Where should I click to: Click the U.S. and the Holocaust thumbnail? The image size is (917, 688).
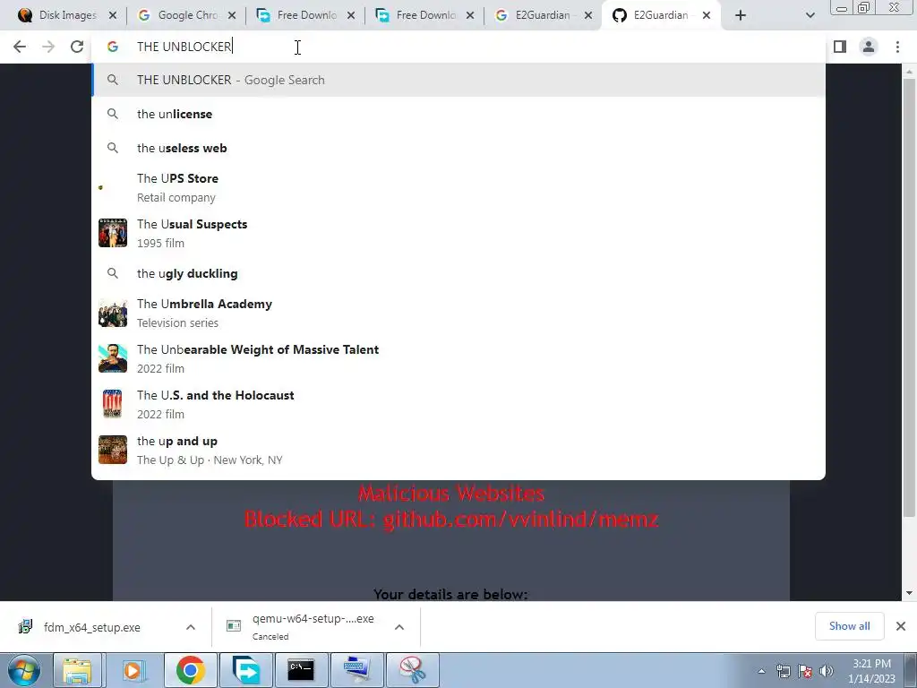[x=113, y=404]
